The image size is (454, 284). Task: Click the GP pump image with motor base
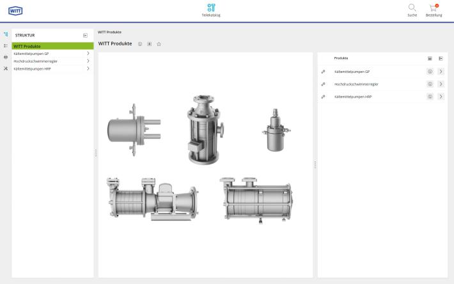[x=153, y=199]
